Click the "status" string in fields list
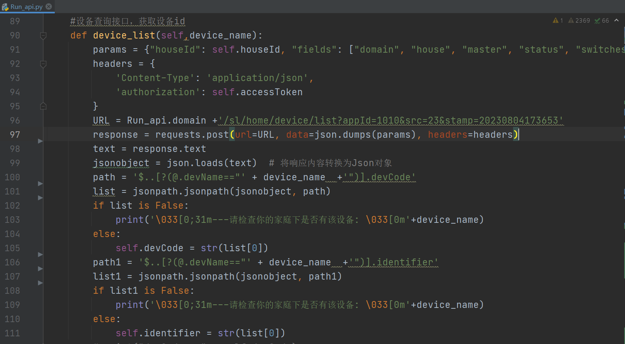The image size is (625, 344). [541, 49]
